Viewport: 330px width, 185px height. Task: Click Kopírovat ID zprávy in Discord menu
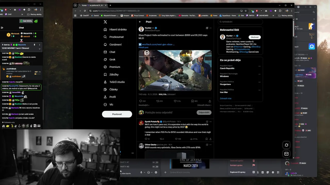coord(242,172)
